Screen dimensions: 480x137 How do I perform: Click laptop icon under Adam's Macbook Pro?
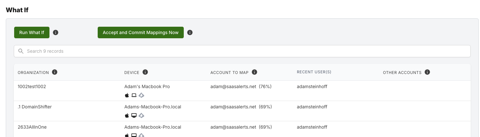(x=134, y=95)
